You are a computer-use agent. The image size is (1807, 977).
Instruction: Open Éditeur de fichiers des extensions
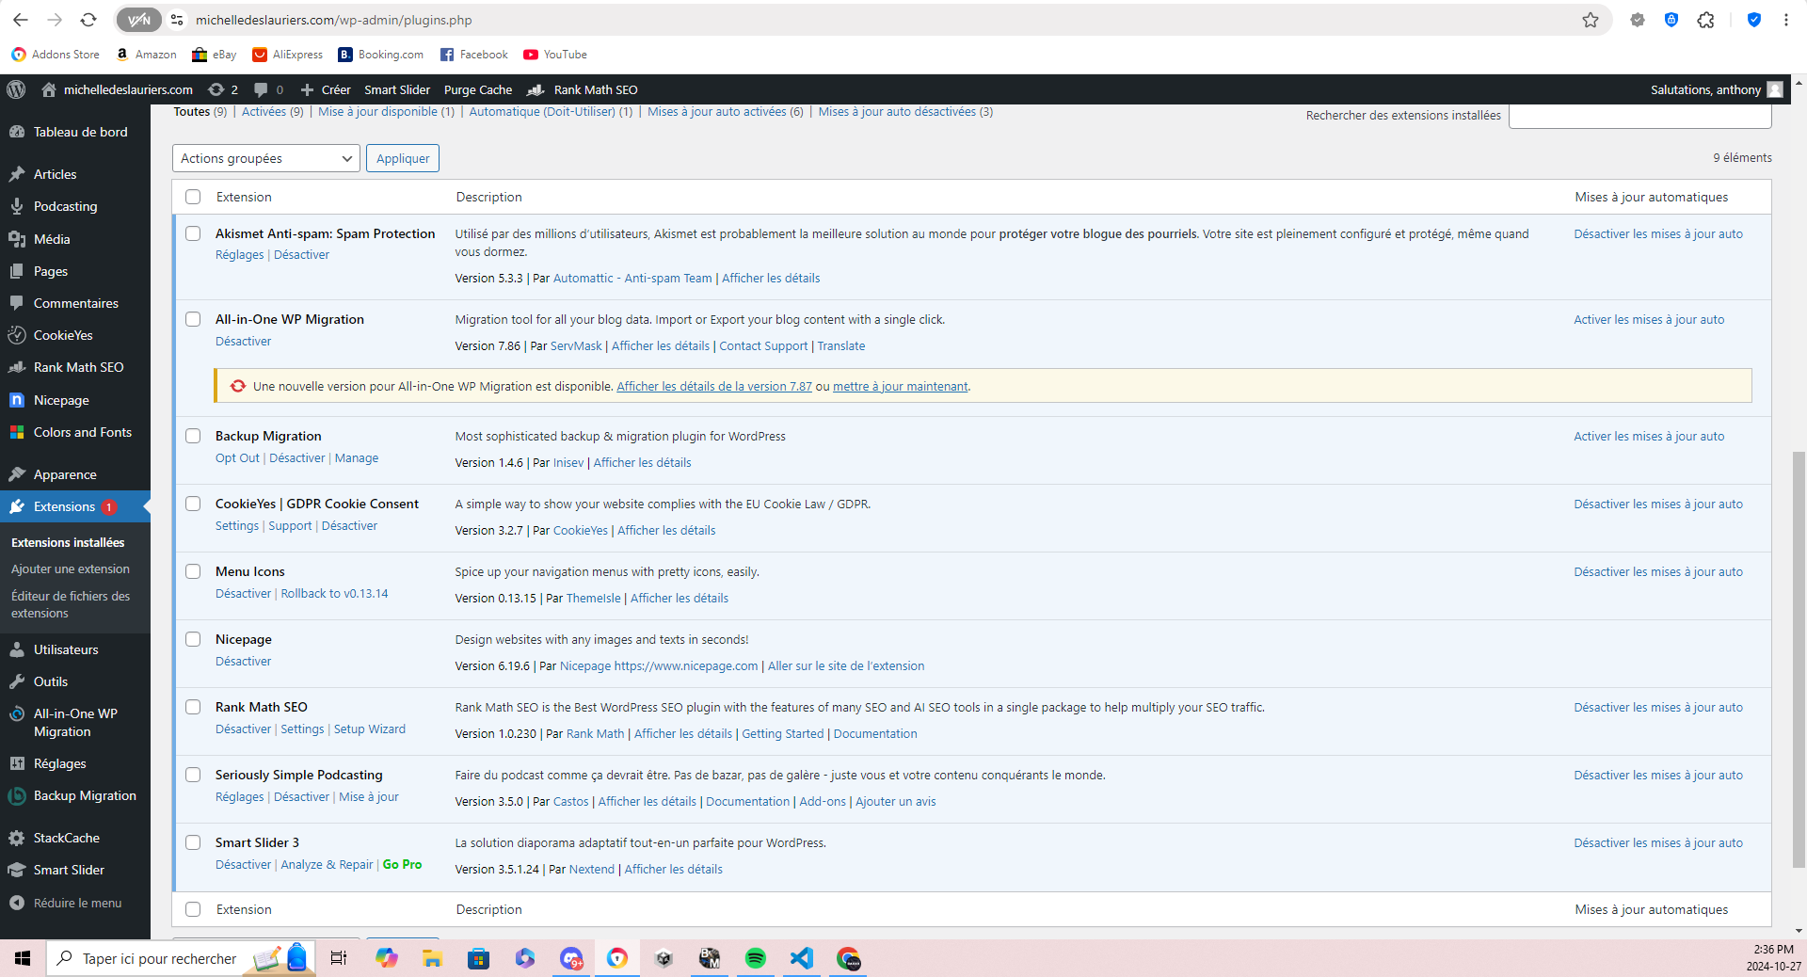[x=71, y=604]
